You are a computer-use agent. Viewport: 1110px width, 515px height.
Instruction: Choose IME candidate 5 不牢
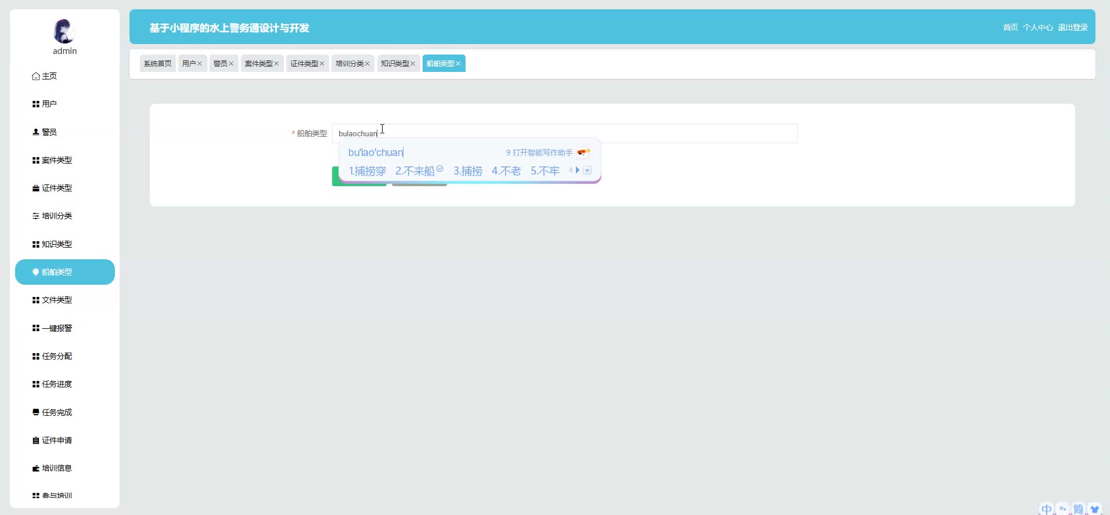pyautogui.click(x=545, y=171)
